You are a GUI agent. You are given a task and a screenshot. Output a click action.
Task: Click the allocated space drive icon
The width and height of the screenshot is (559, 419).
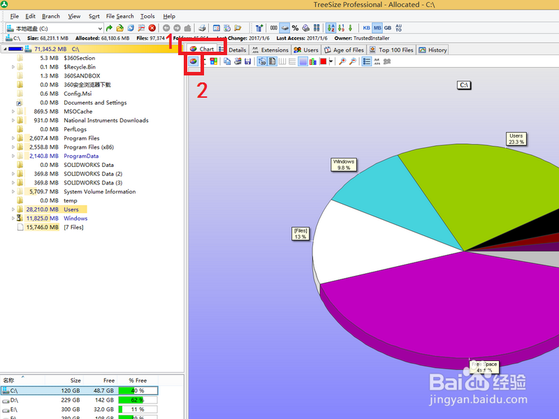coord(284,28)
